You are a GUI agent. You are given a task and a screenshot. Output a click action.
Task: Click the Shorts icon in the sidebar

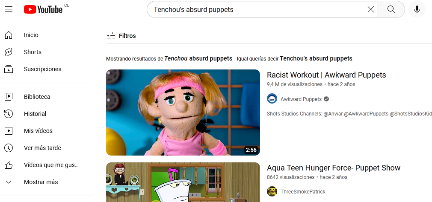click(9, 52)
